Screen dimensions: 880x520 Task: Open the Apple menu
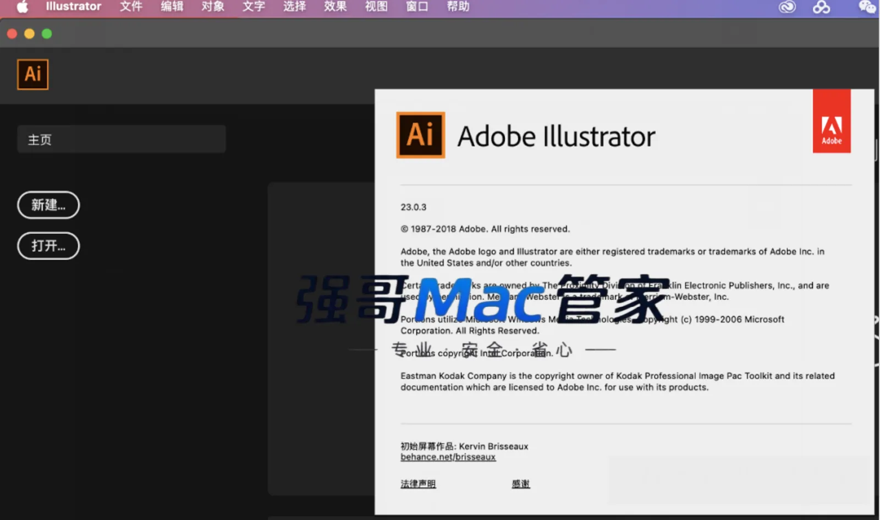tap(23, 7)
